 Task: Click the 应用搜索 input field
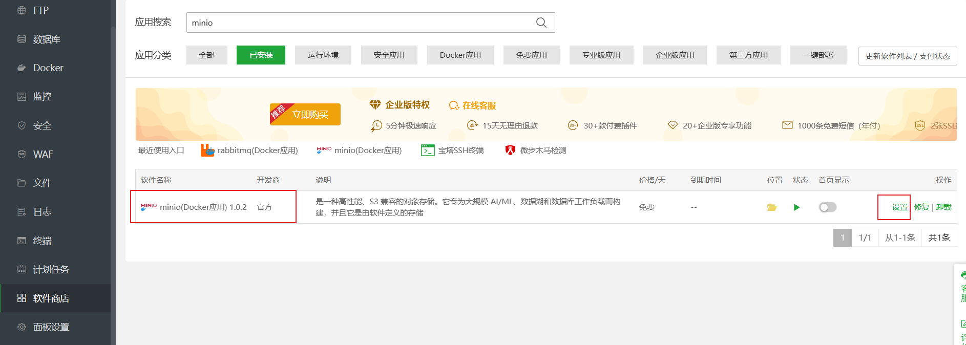[359, 23]
